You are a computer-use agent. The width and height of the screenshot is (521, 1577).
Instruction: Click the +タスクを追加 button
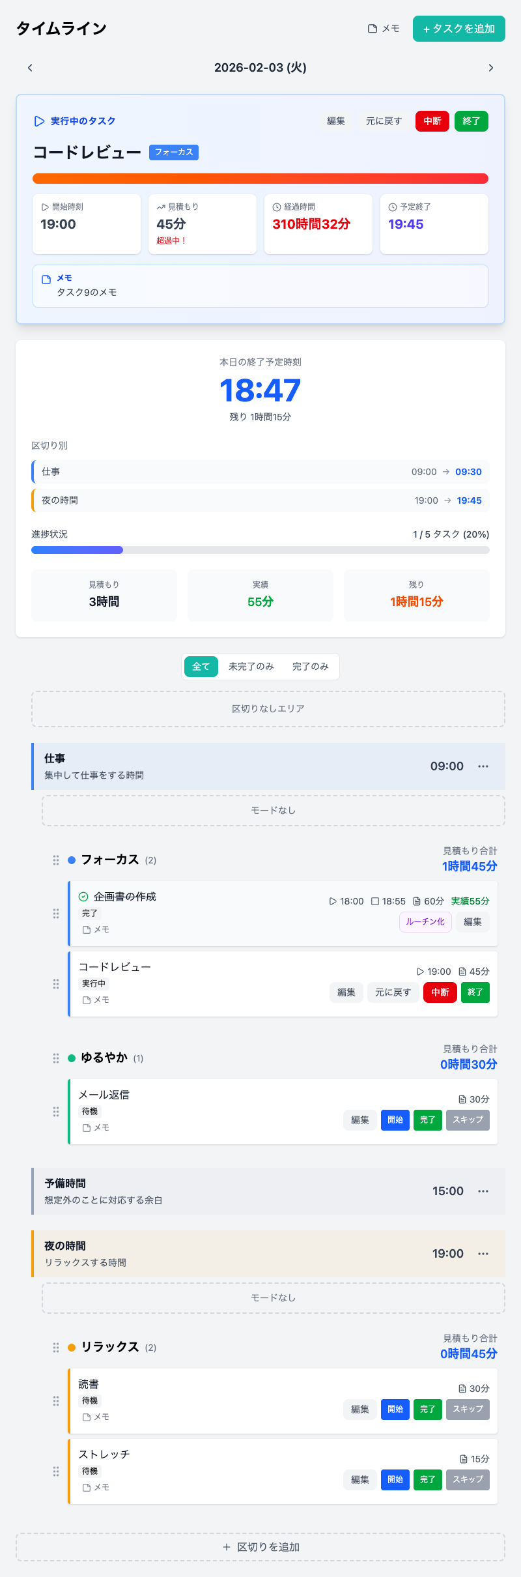458,29
